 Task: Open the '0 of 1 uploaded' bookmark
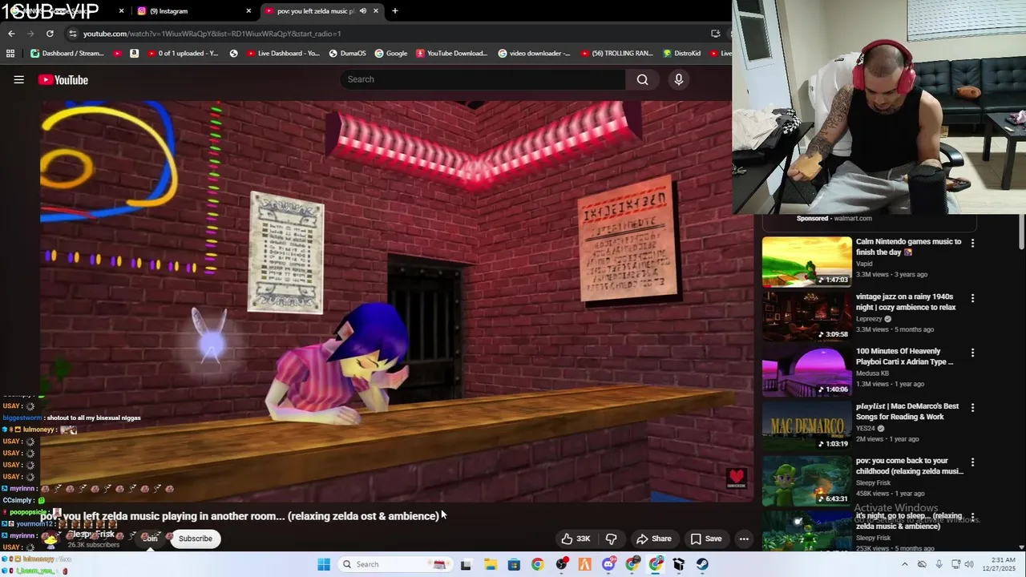(x=182, y=54)
